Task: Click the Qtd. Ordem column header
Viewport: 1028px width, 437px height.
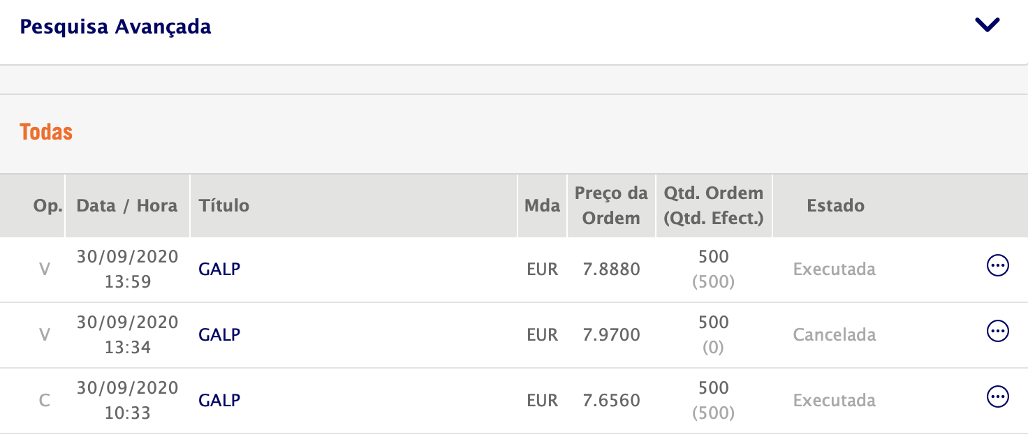Action: 713,206
